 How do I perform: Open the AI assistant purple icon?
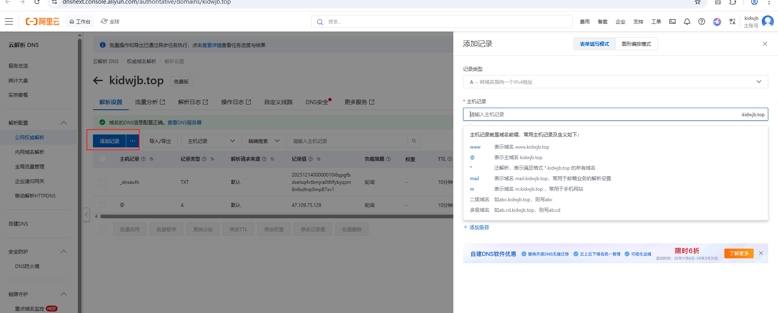[x=717, y=21]
